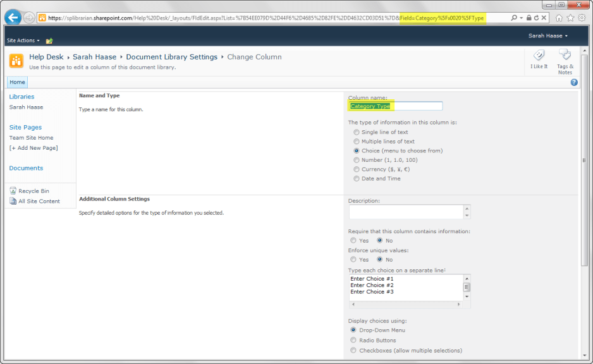
Task: Set Enforce unique values to Yes
Action: 353,259
